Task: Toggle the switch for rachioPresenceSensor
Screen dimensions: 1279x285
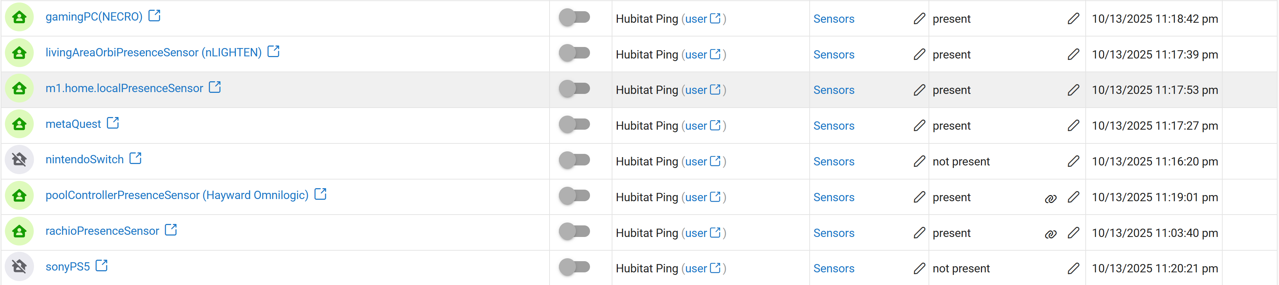Action: (x=574, y=232)
